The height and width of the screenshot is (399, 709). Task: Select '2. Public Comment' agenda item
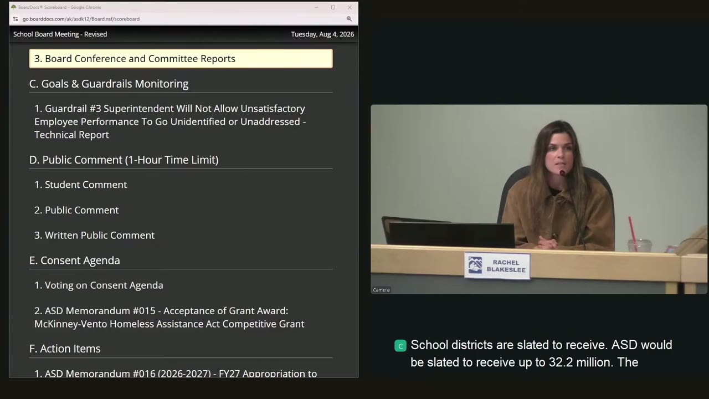pos(76,210)
